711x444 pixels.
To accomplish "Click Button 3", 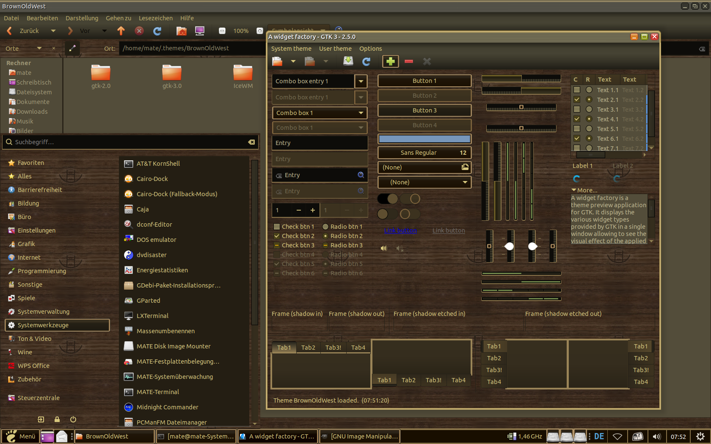I will pos(424,110).
